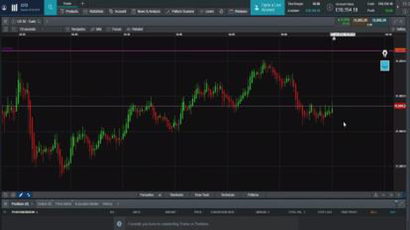Open chart window menu icon left of instrument name
This screenshot has width=410, height=230.
(x=5, y=21)
